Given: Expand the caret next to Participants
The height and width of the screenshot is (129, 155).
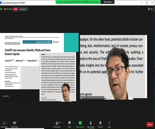Looking at the screenshot, I should pos(63,123).
